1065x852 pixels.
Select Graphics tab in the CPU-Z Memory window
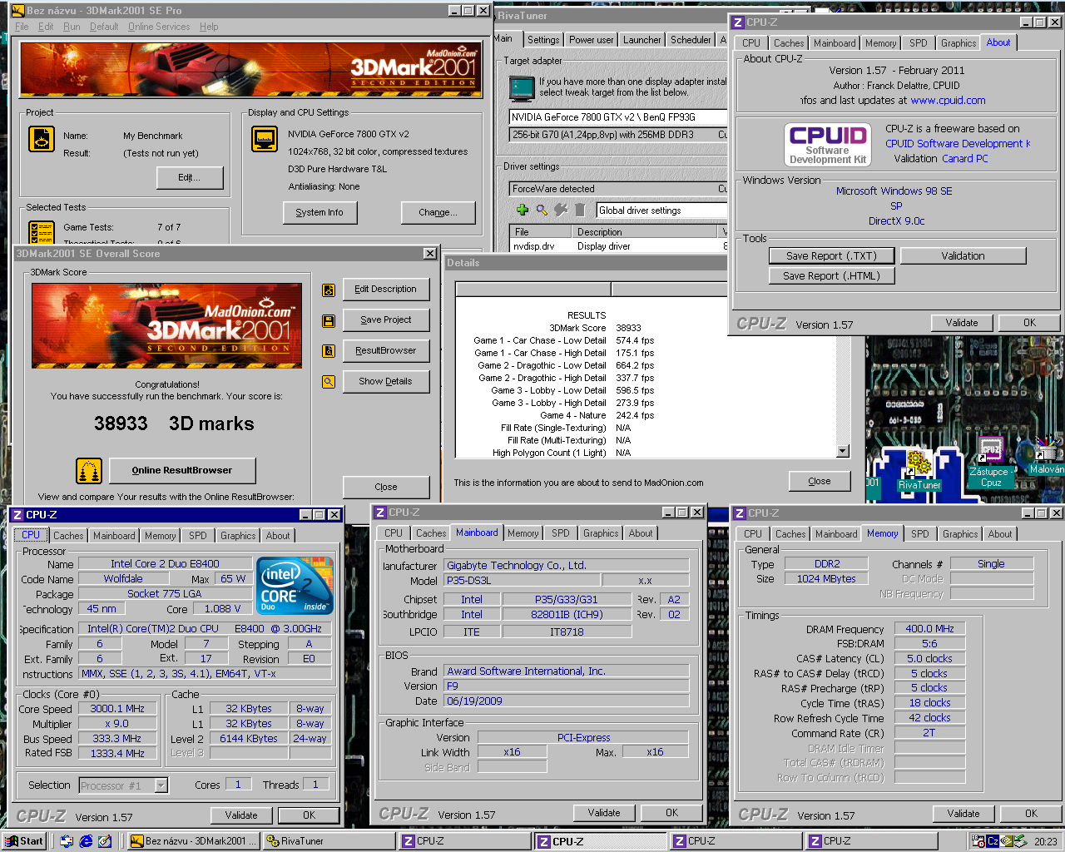click(960, 534)
